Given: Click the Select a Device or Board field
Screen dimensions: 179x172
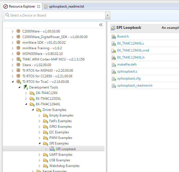Looking at the screenshot, I should pyautogui.click(x=55, y=15).
